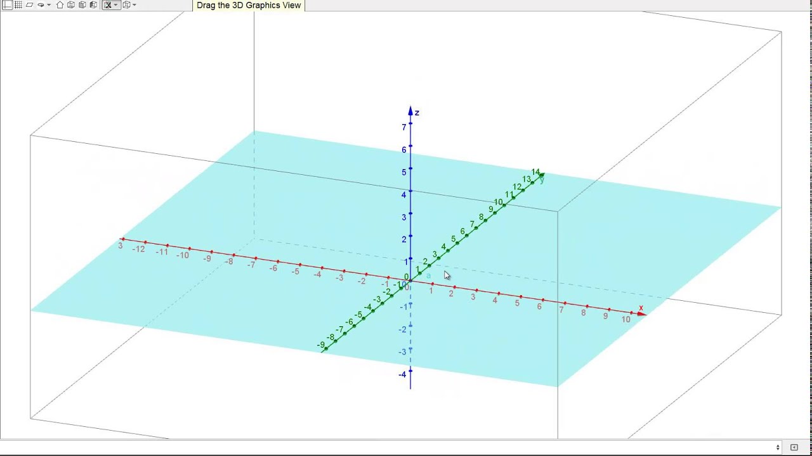The height and width of the screenshot is (456, 812).
Task: Open the rotation options dropdown arrow
Action: [49, 5]
